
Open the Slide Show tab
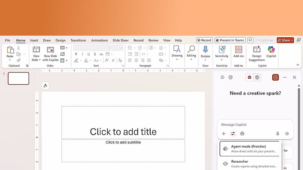pyautogui.click(x=120, y=40)
